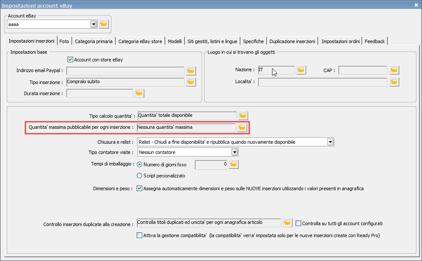Switch to Categoria primaria tab
422x261 pixels.
(94, 41)
